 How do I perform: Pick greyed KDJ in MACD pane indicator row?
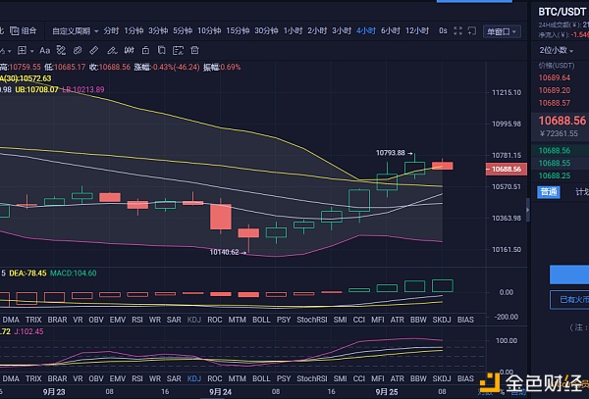[x=193, y=320]
